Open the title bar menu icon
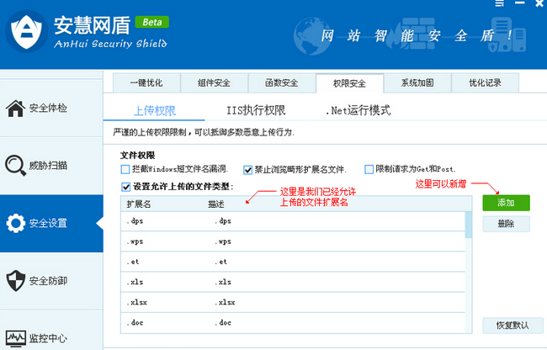Image resolution: width=547 pixels, height=350 pixels. [x=500, y=3]
